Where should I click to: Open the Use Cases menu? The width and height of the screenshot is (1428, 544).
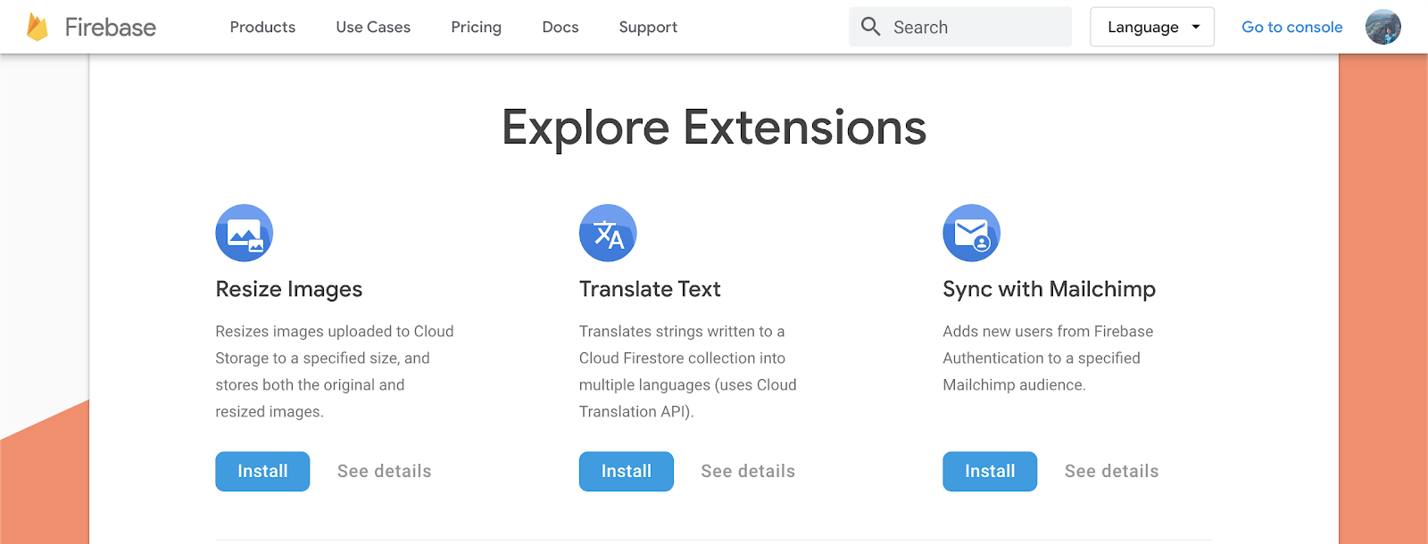(x=373, y=27)
